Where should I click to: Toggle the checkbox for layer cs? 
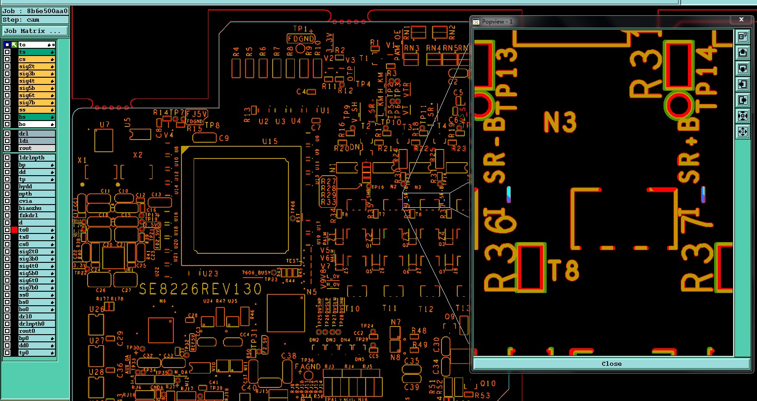7,59
